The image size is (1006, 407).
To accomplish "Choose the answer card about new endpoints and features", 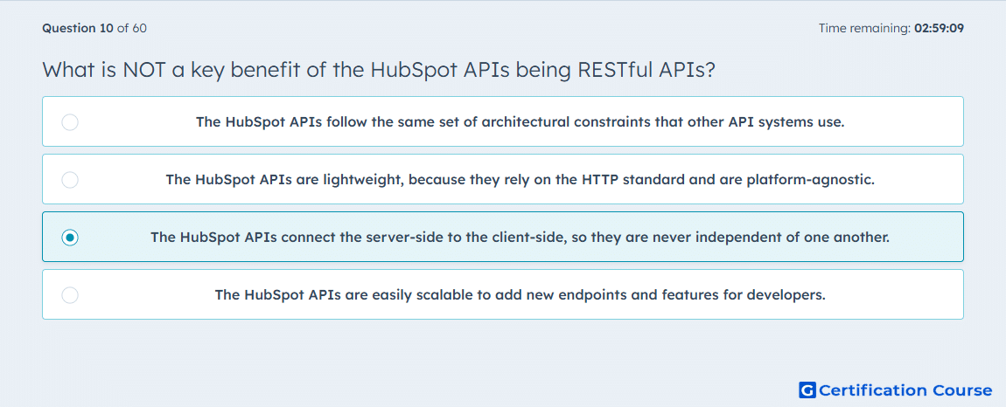I will (x=503, y=295).
